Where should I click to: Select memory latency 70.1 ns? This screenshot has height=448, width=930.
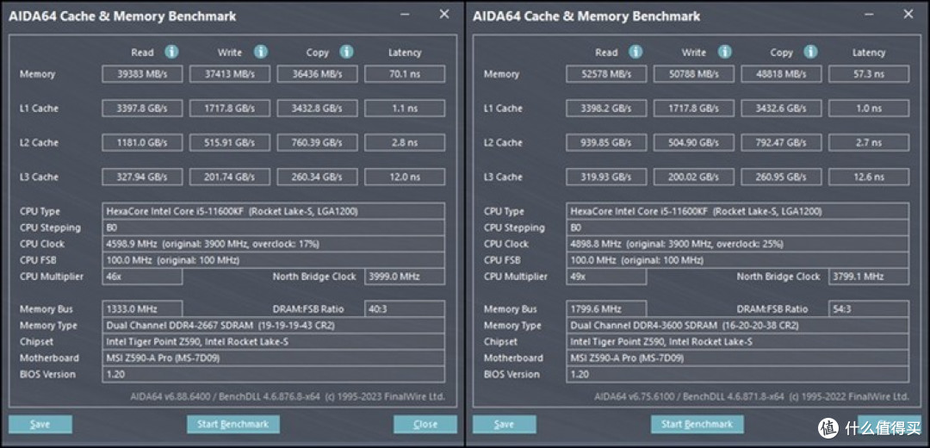pyautogui.click(x=405, y=74)
